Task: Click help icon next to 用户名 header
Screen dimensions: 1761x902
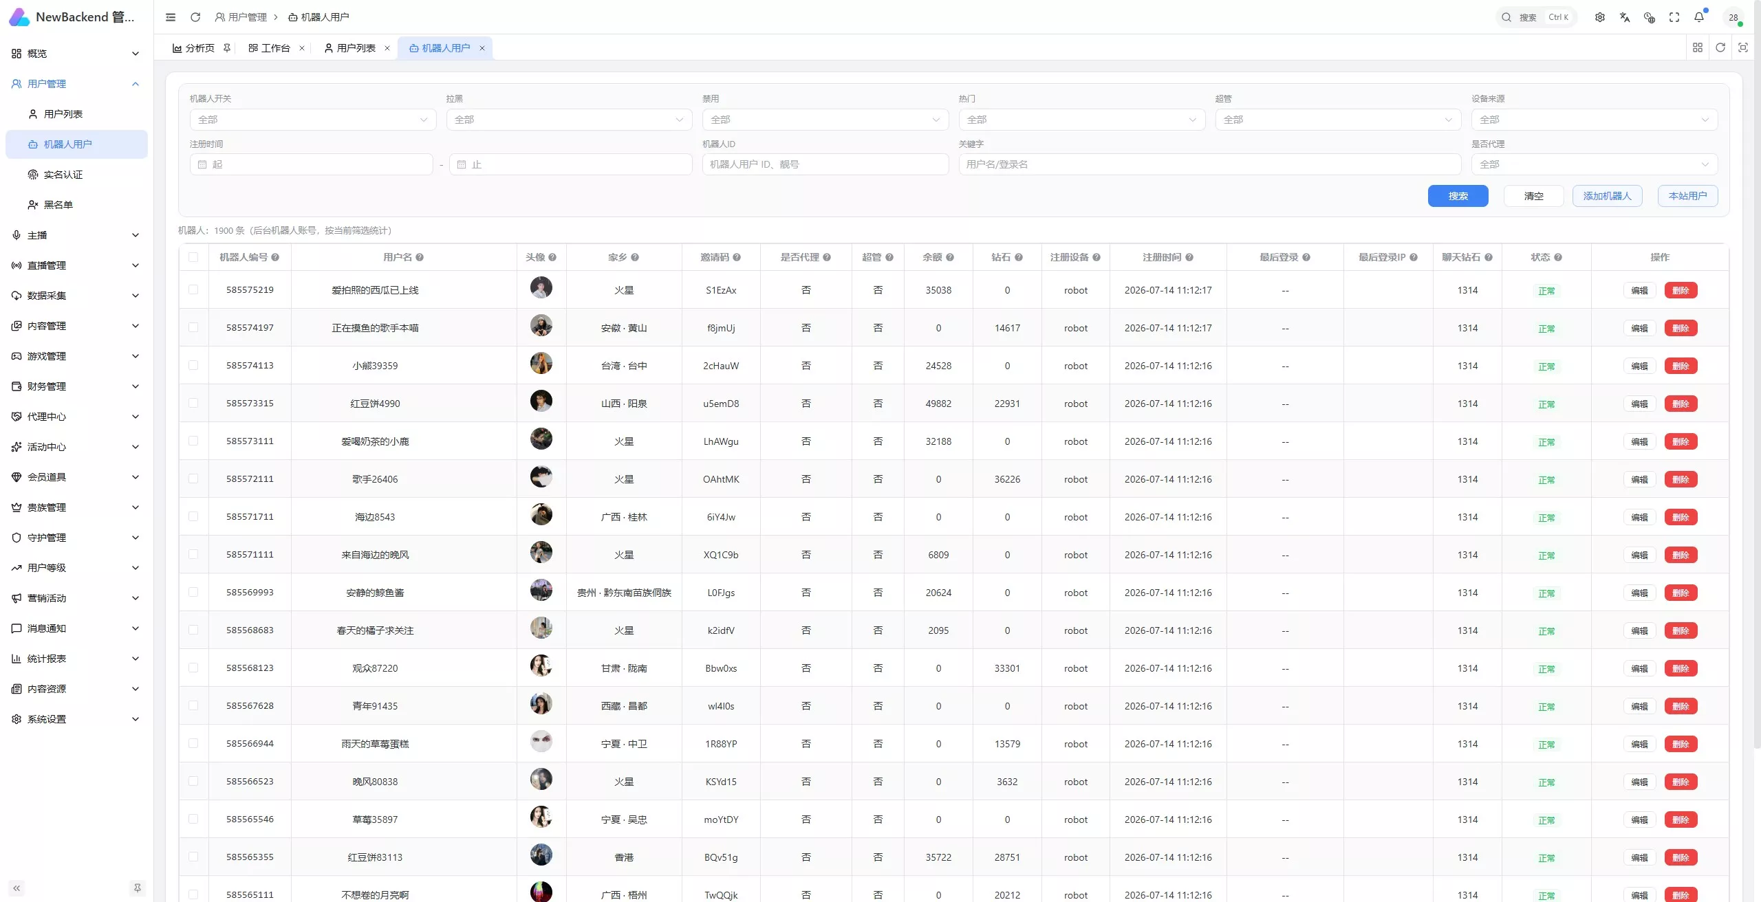Action: 420,257
